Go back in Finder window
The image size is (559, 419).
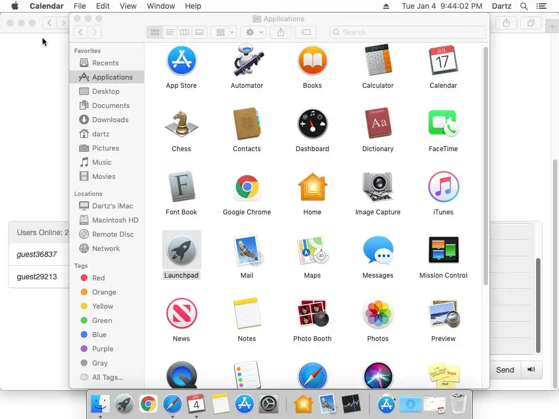[81, 32]
